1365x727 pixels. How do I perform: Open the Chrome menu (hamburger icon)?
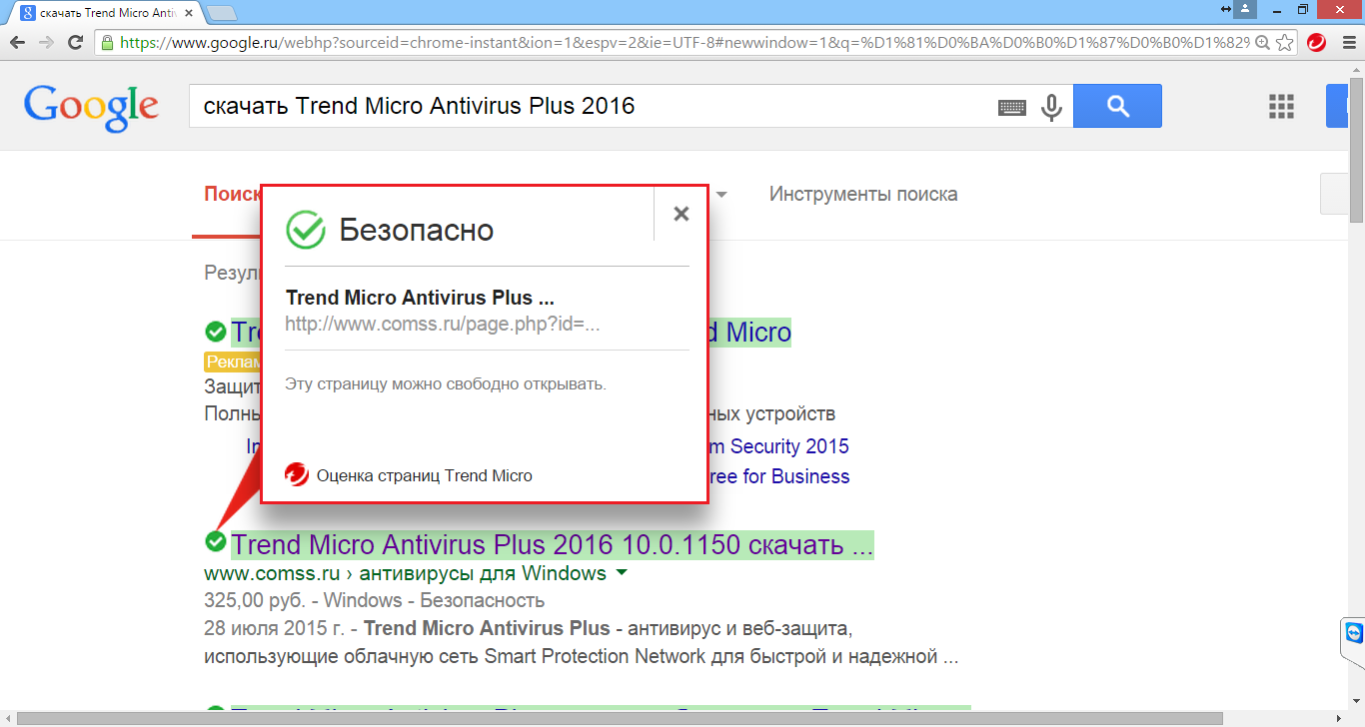point(1350,43)
